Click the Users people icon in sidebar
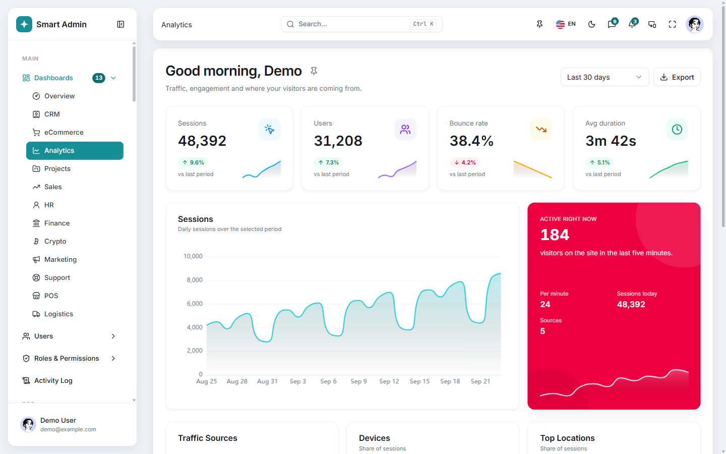This screenshot has height=454, width=726. click(x=26, y=336)
